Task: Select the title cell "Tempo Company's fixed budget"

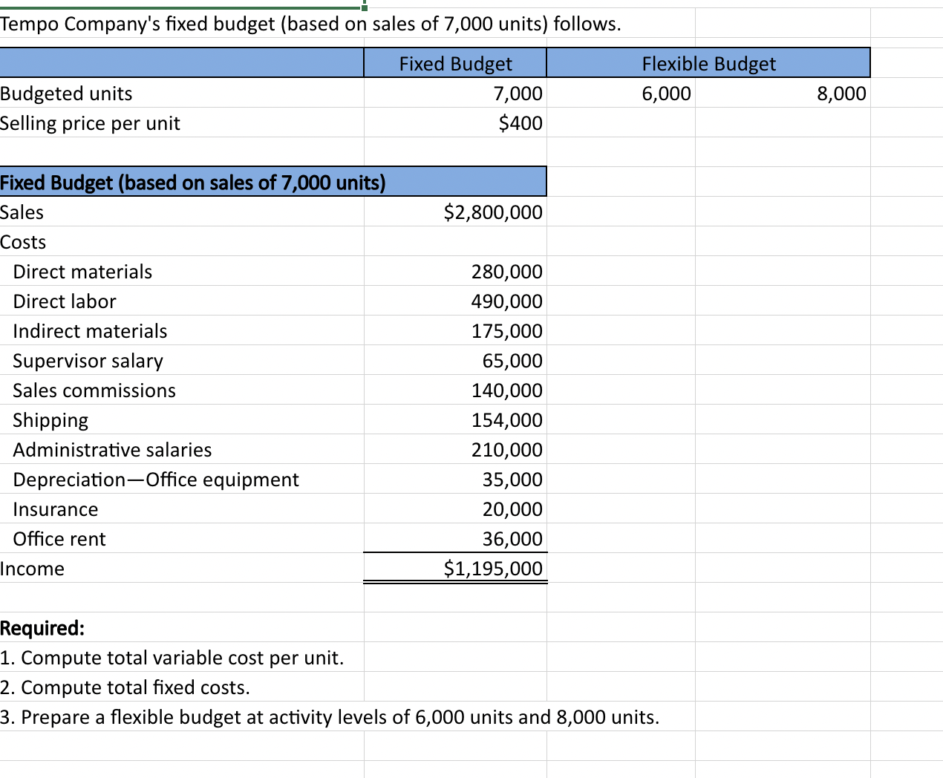Action: pyautogui.click(x=310, y=24)
